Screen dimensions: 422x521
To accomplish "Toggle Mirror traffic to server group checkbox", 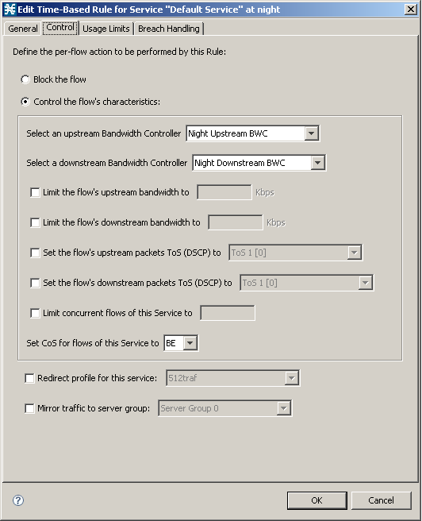I will pos(29,408).
